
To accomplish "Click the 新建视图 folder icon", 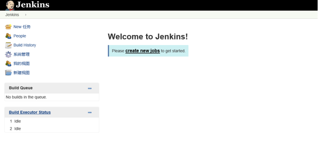I will click(8, 72).
